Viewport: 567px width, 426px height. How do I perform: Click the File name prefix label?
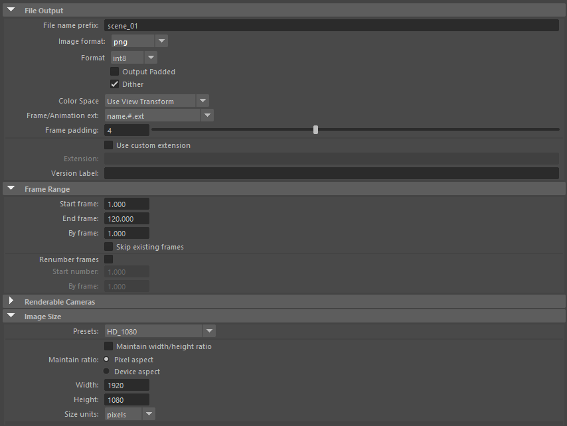pyautogui.click(x=71, y=25)
